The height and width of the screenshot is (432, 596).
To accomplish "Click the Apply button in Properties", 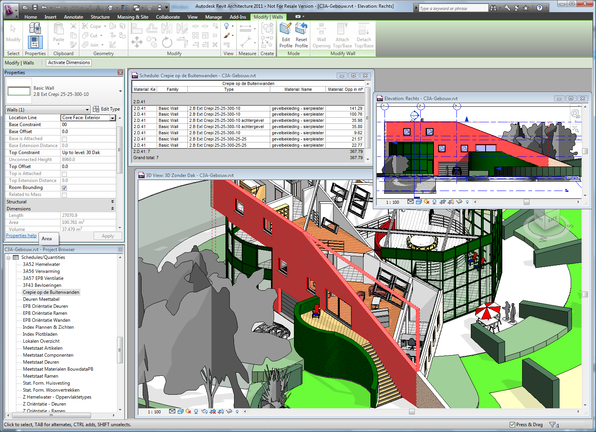I will (108, 236).
